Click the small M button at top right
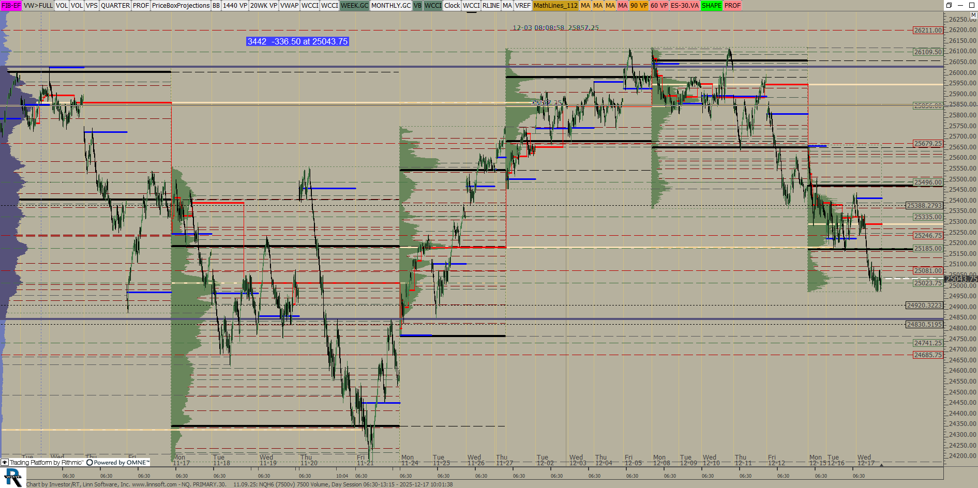The image size is (978, 488). pyautogui.click(x=973, y=15)
